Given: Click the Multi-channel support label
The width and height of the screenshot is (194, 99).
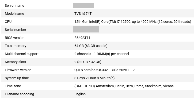Looking at the screenshot, I should pyautogui.click(x=22, y=54).
